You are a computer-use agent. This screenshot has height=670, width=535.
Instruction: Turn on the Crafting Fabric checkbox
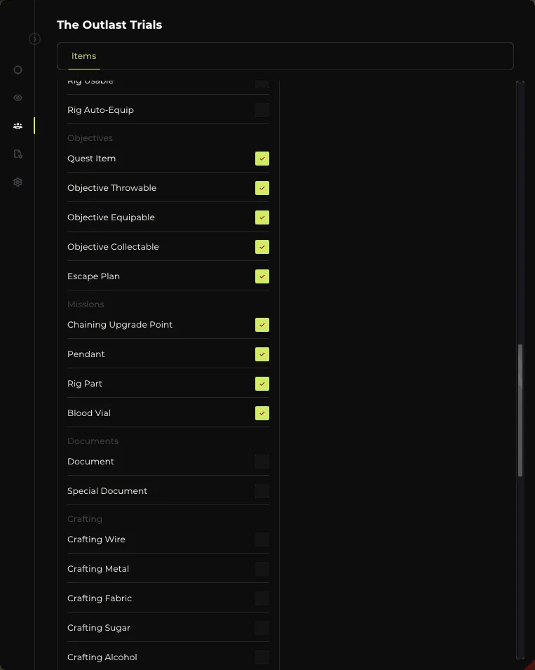click(x=262, y=598)
